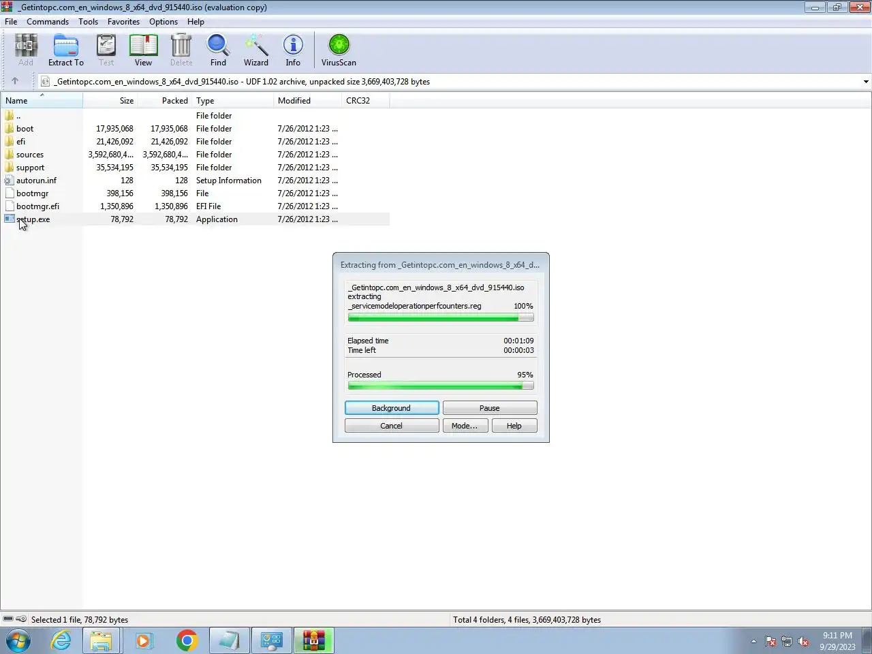This screenshot has width=872, height=654.
Task: Click the Test archive icon
Action: coord(106,50)
